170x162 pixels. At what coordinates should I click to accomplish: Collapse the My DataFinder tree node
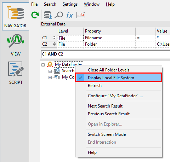(43, 65)
